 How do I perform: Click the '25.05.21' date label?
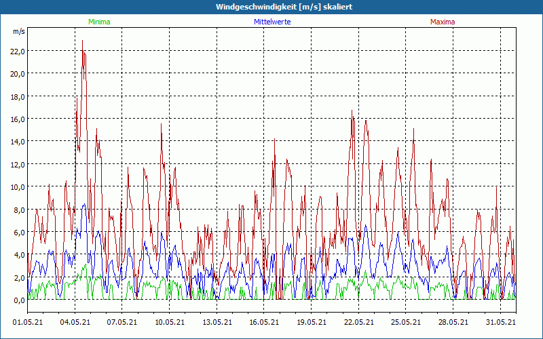(x=406, y=322)
